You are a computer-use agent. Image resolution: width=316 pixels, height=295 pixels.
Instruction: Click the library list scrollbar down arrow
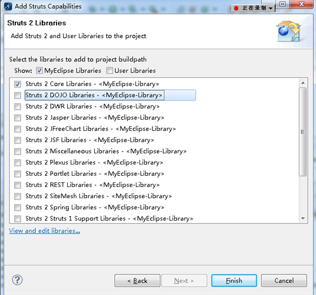[302, 218]
